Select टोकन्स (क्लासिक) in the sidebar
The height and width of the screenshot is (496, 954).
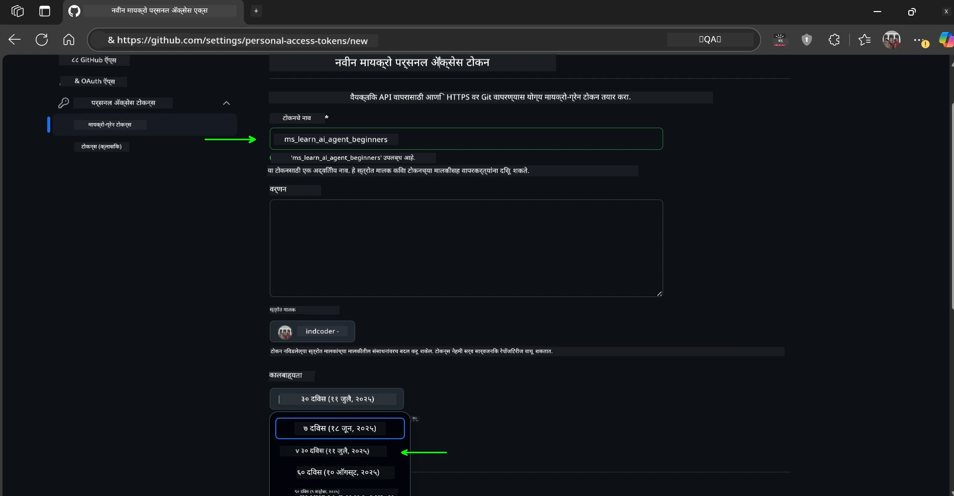tap(101, 147)
